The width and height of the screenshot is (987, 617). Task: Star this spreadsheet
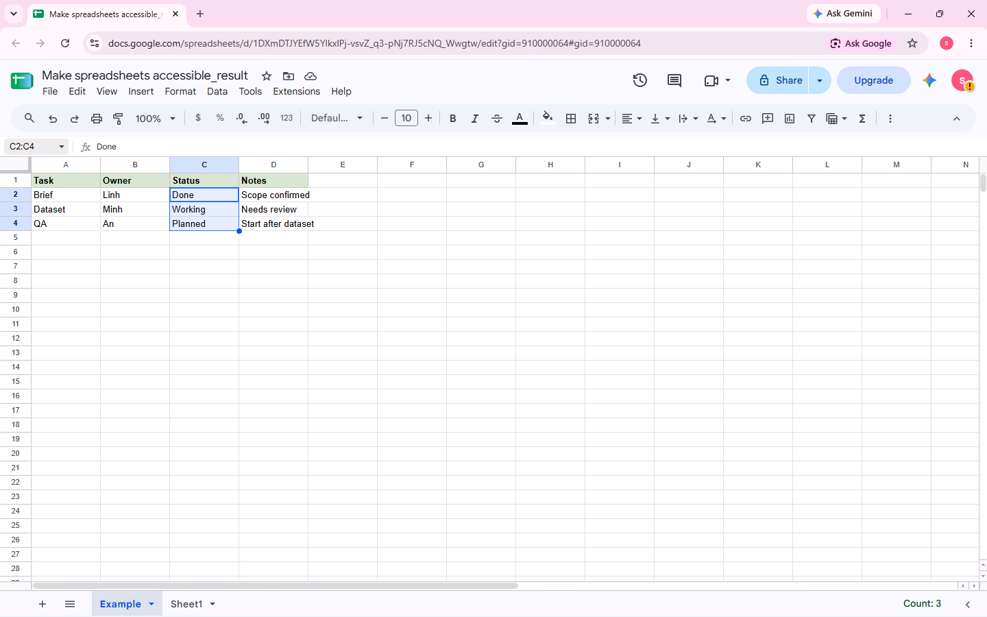267,76
